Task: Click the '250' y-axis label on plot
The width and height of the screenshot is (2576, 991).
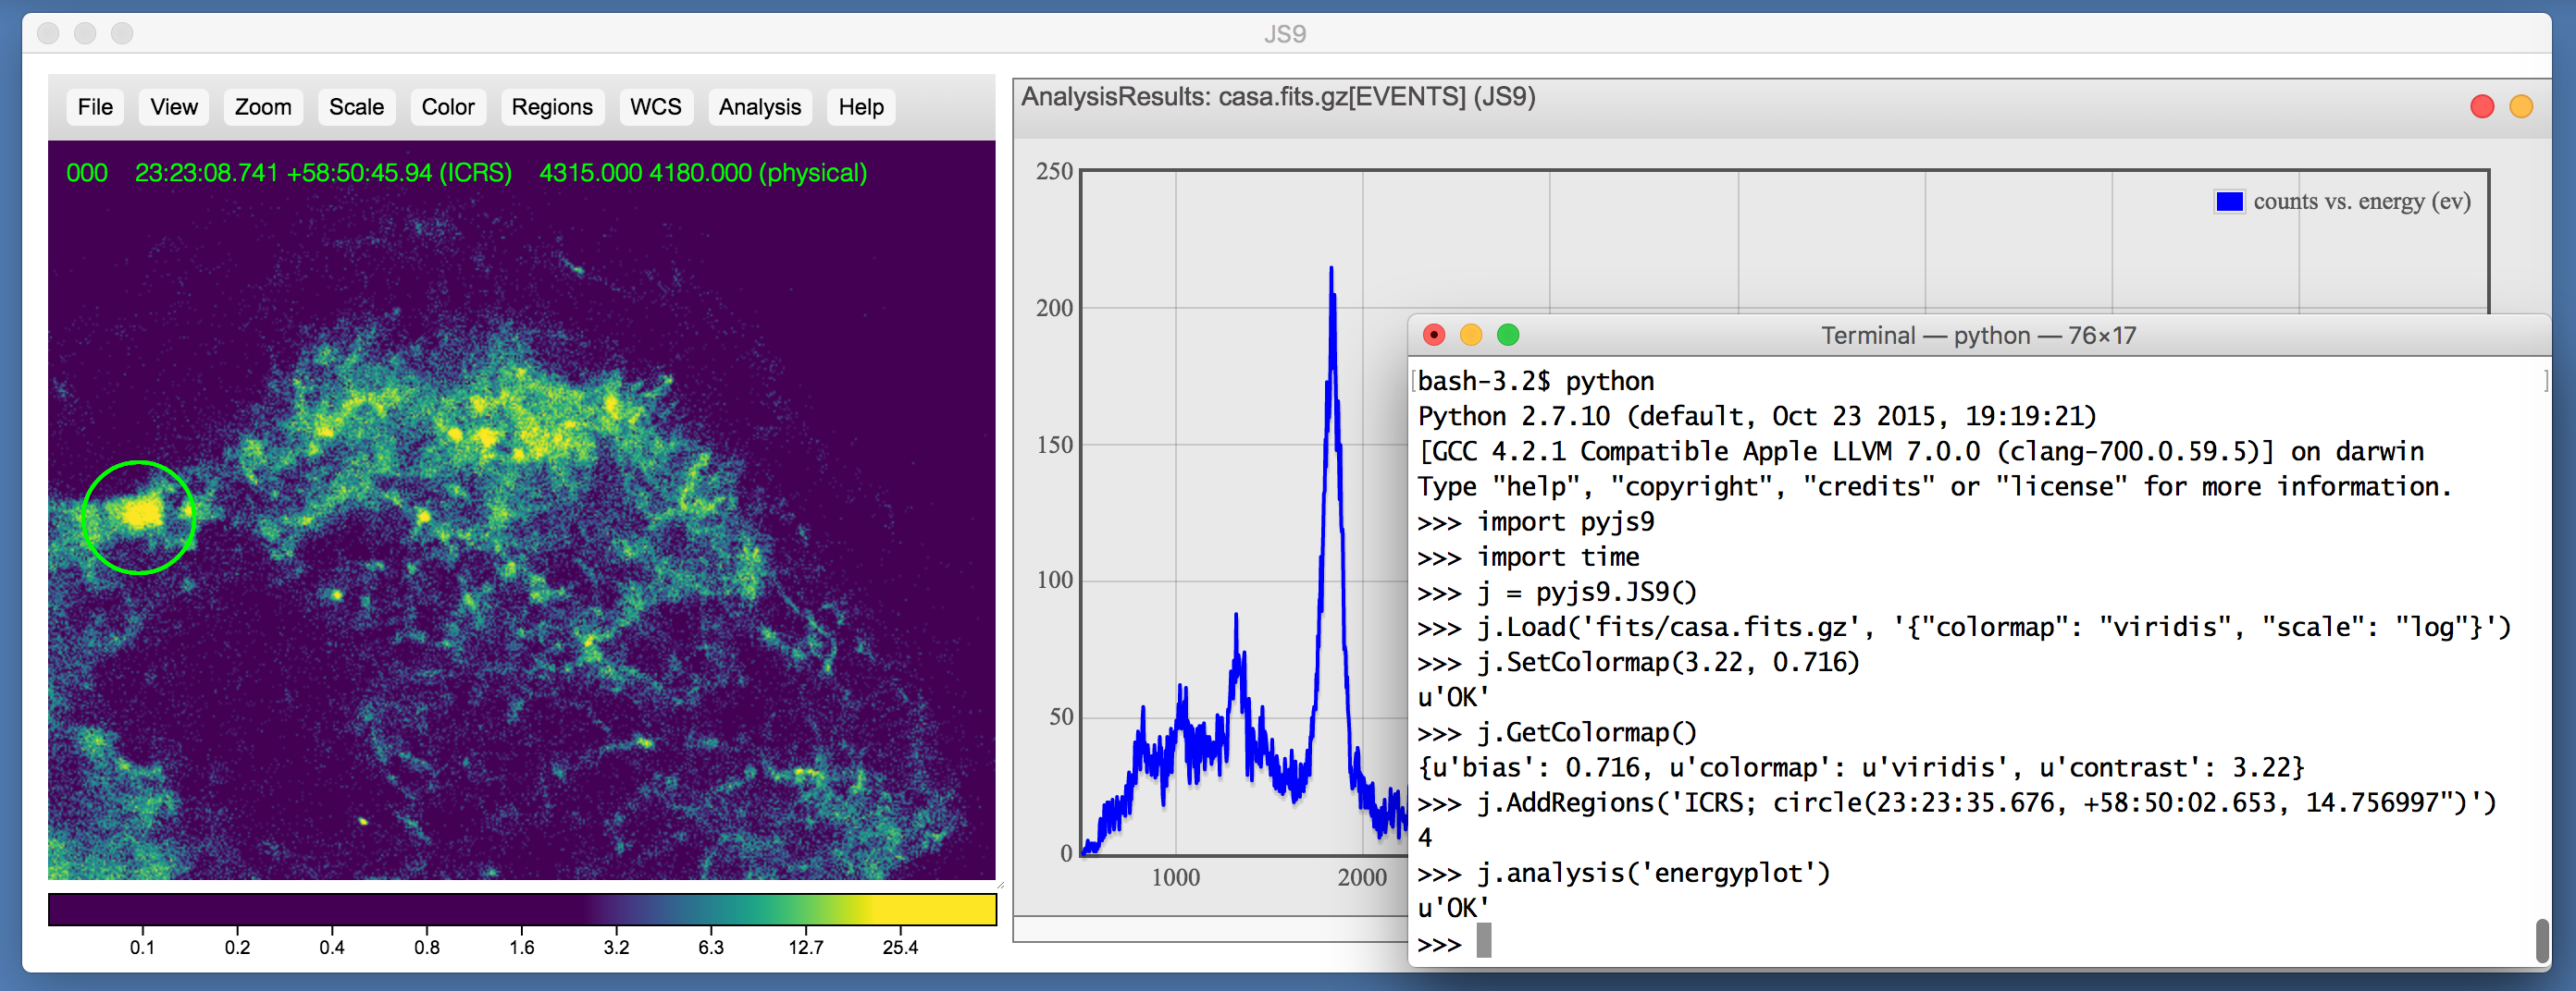Action: click(1054, 172)
